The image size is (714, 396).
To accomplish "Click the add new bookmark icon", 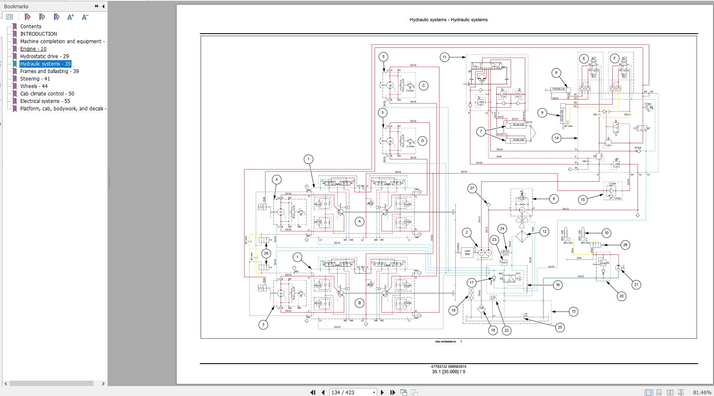I will (x=42, y=17).
